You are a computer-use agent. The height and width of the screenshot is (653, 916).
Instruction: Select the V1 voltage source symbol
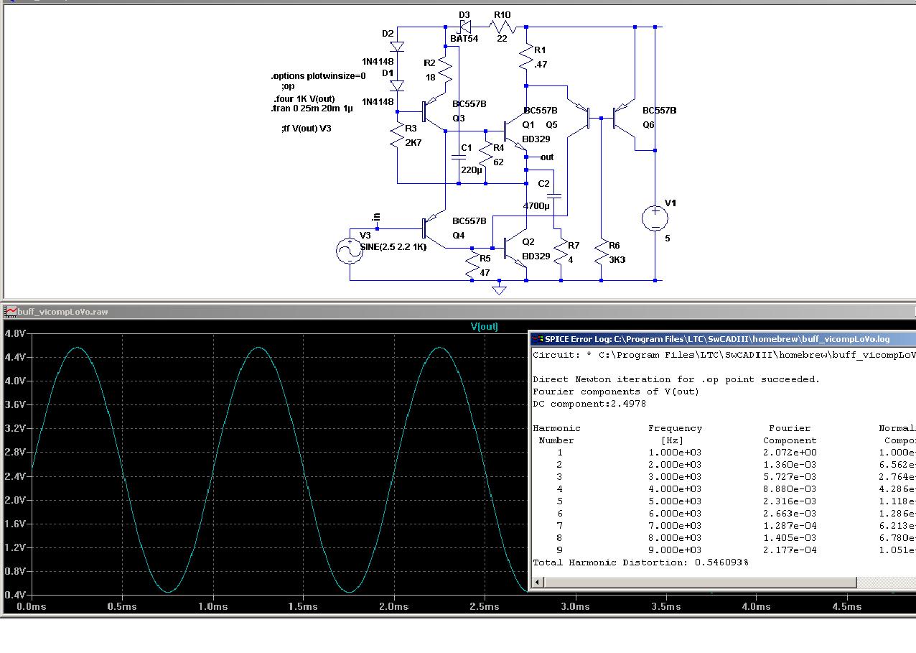tap(655, 218)
